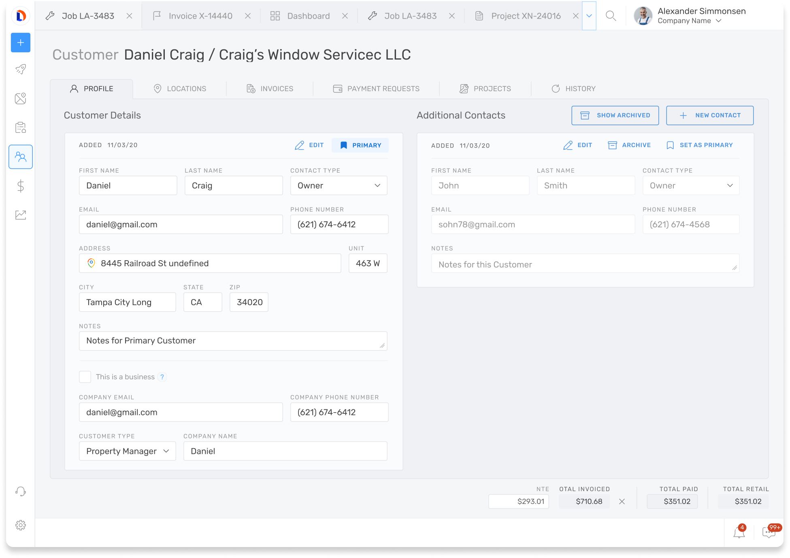
Task: Open the chat messages icon with 99+ badge
Action: (768, 532)
